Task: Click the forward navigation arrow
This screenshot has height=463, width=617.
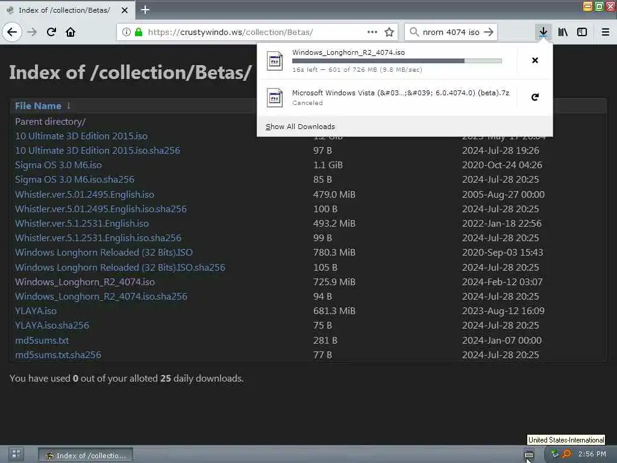Action: click(32, 32)
